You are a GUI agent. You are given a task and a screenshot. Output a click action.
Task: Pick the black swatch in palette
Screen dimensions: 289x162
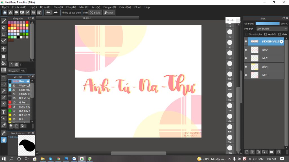(18, 37)
